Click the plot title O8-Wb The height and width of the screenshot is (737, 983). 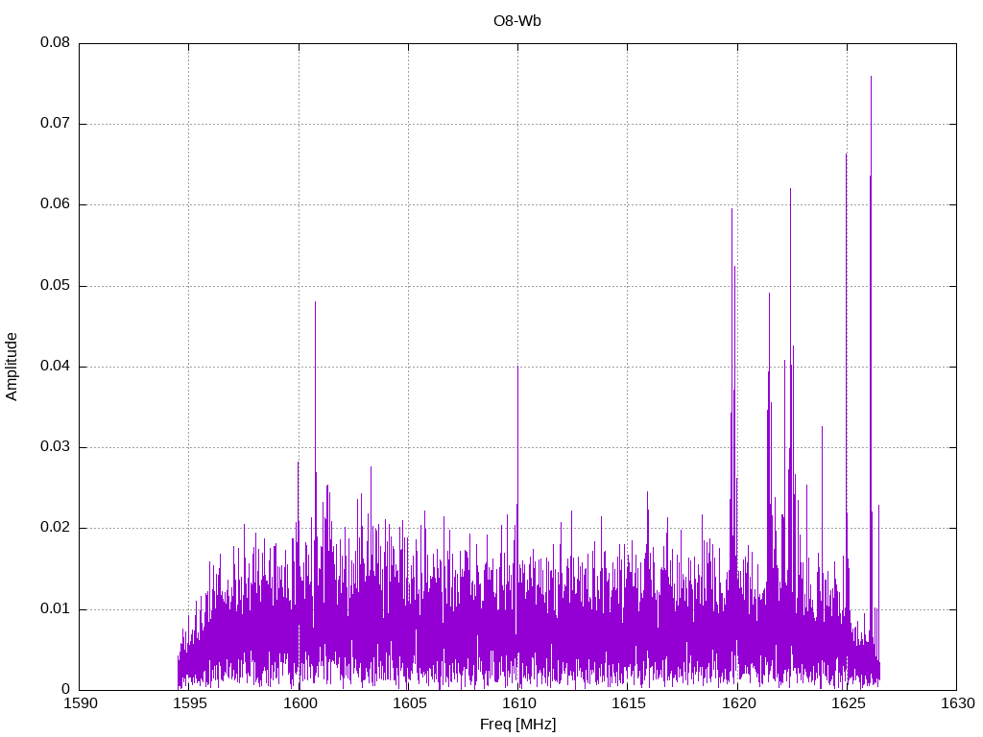pos(517,21)
